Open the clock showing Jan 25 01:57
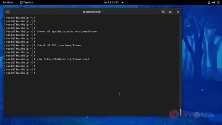Viewport: 222px width, 125px height. coord(111,2)
